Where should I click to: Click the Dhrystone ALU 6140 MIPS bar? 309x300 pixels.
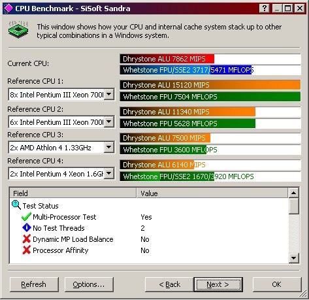coord(210,165)
